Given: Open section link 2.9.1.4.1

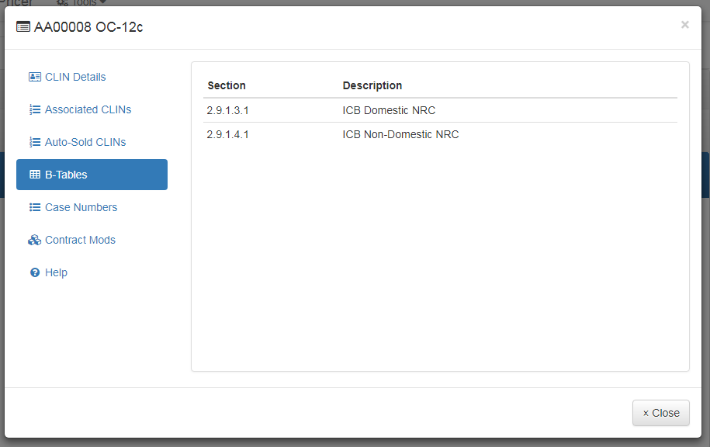Looking at the screenshot, I should [227, 134].
